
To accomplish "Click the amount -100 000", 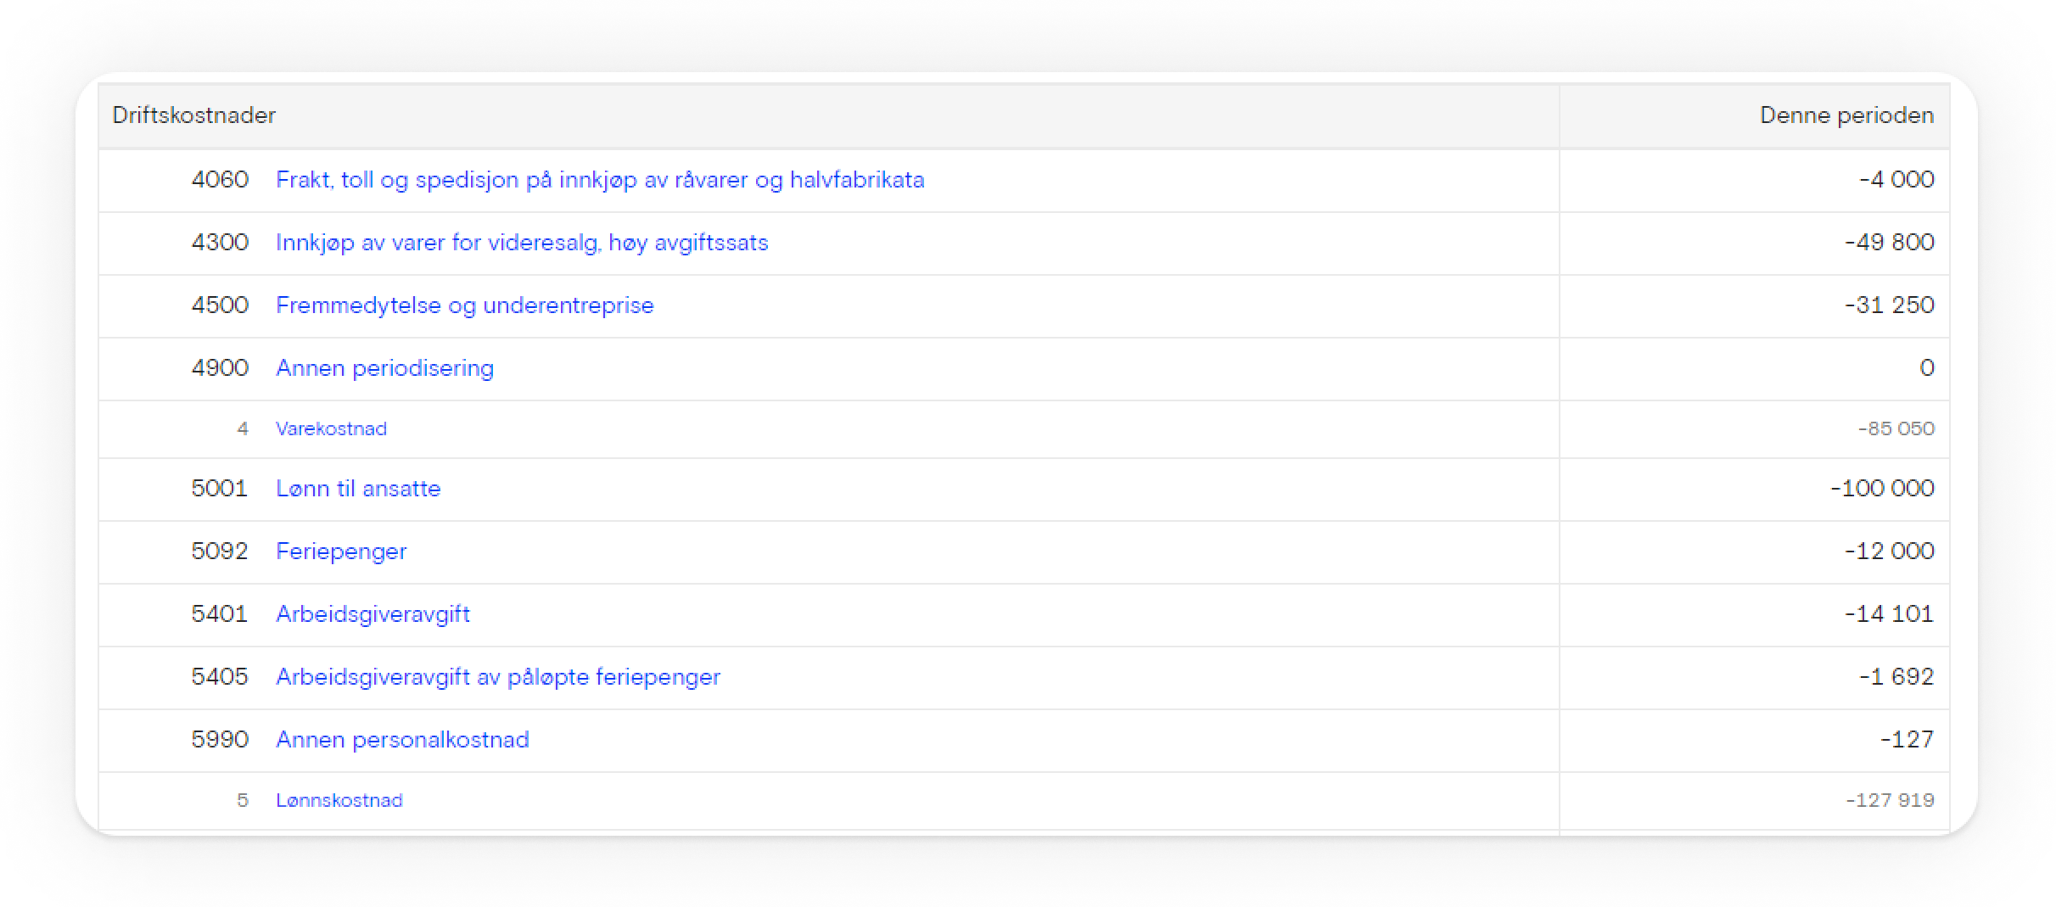I will click(1882, 489).
